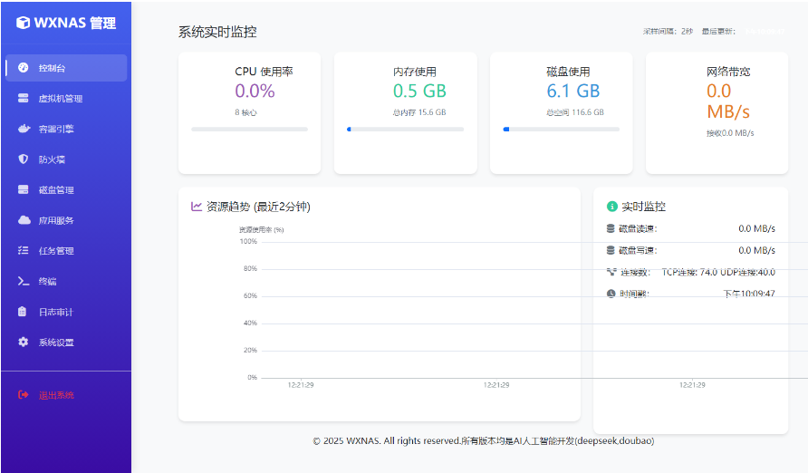
Task: Launch the 终端 page
Action: 66,281
